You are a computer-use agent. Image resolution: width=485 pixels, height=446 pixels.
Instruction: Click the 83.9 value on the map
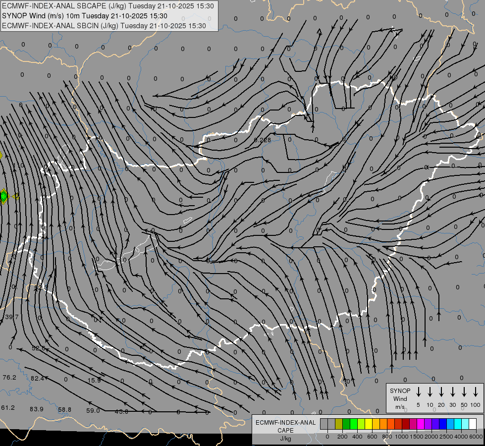tap(37, 409)
